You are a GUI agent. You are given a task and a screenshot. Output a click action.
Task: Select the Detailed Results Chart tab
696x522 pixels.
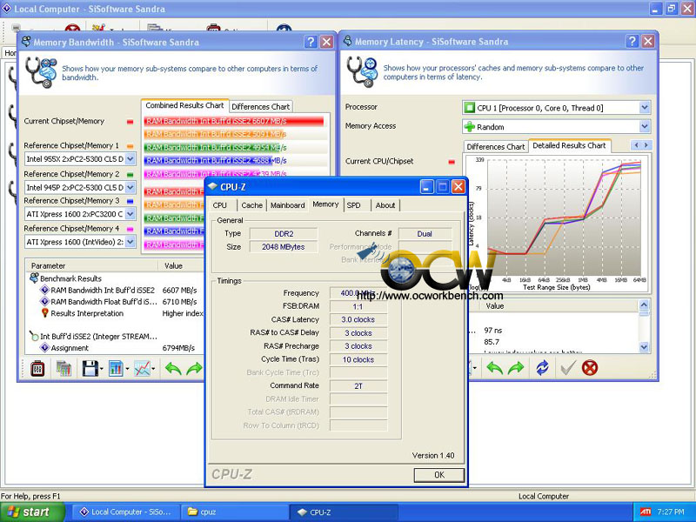tap(569, 145)
